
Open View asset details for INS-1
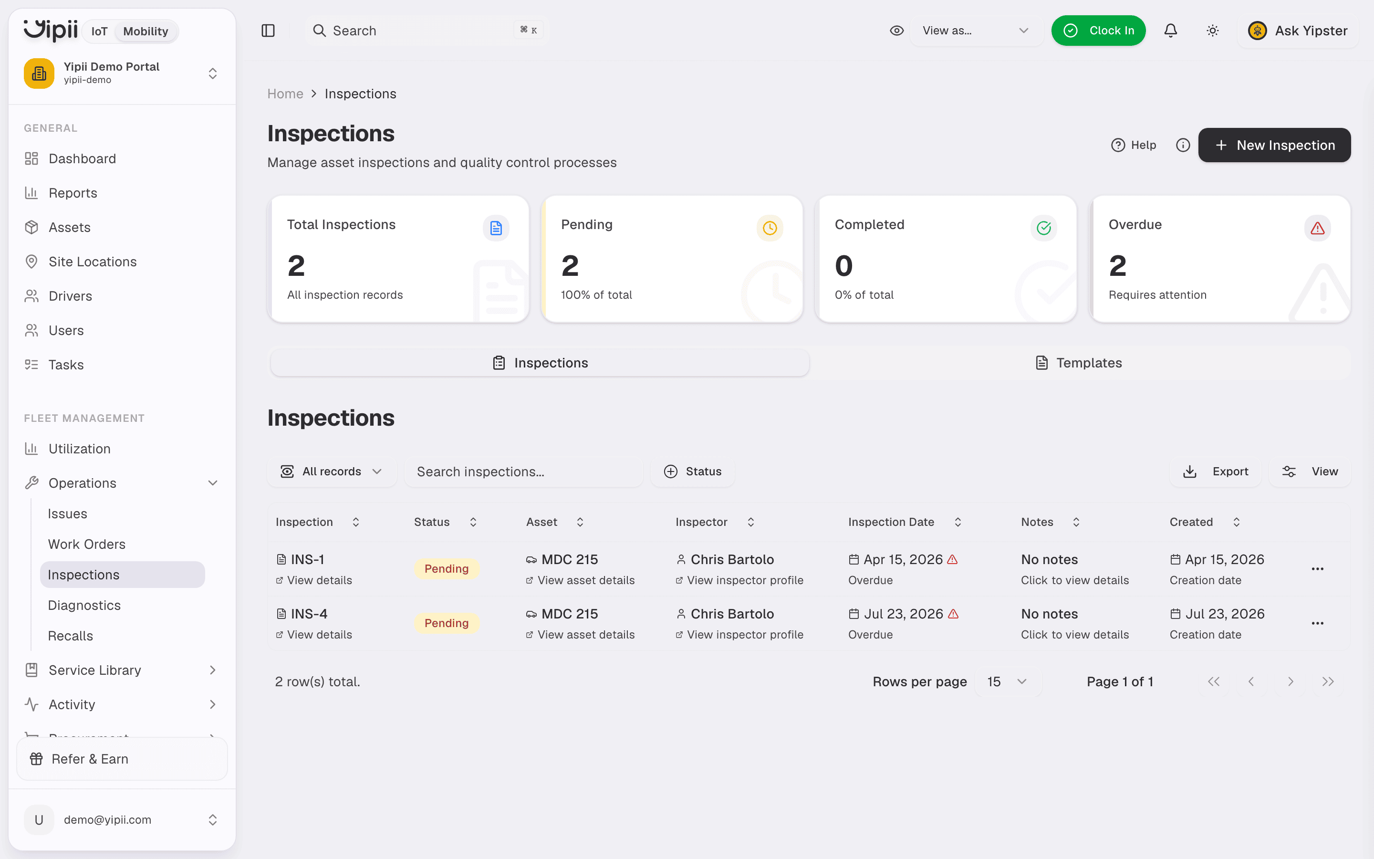580,580
